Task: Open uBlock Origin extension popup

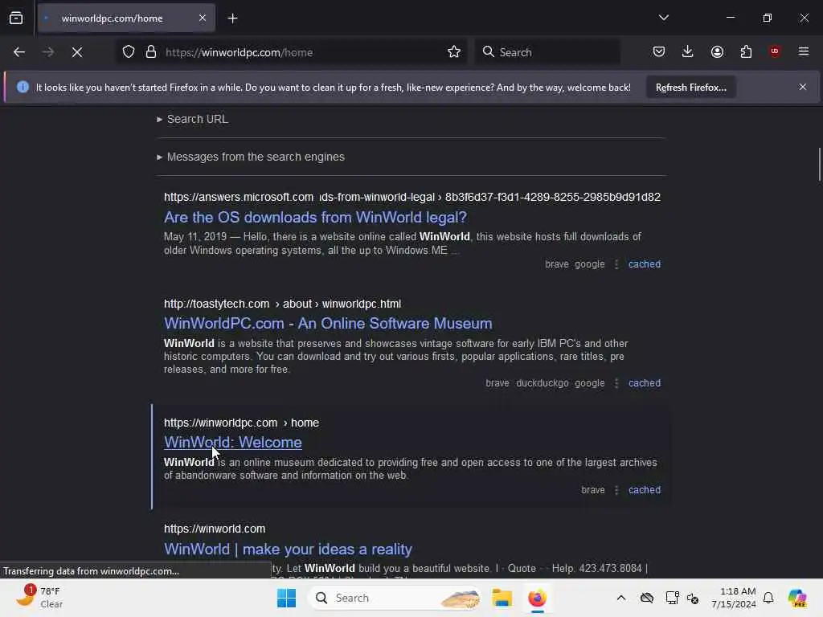Action: (775, 51)
